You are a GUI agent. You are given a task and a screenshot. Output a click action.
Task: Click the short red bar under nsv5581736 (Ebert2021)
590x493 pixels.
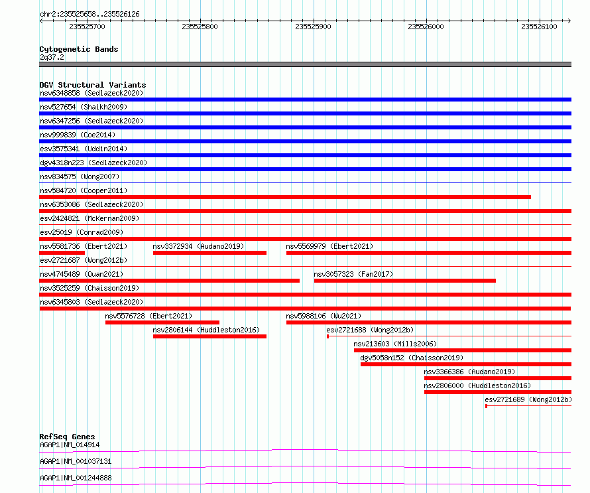(62, 253)
